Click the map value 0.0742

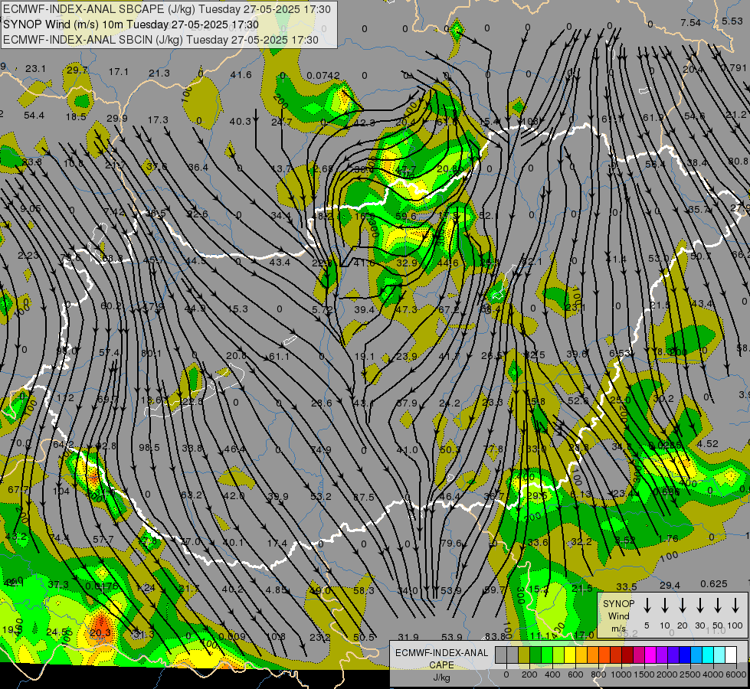click(323, 75)
